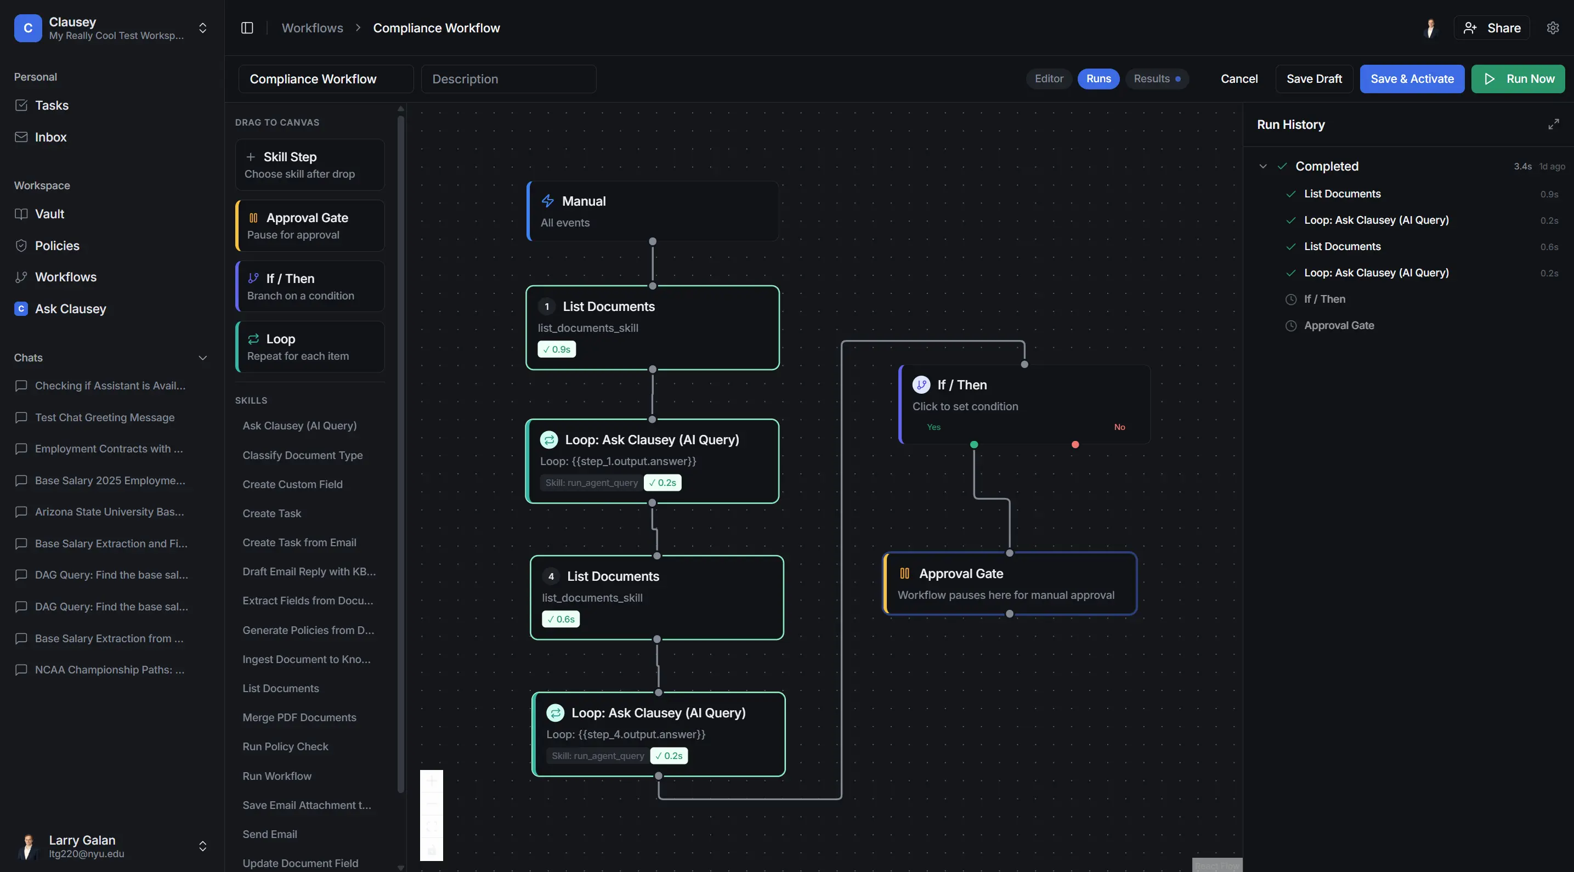Select the Runs view toggle
The height and width of the screenshot is (872, 1574).
pyautogui.click(x=1098, y=79)
